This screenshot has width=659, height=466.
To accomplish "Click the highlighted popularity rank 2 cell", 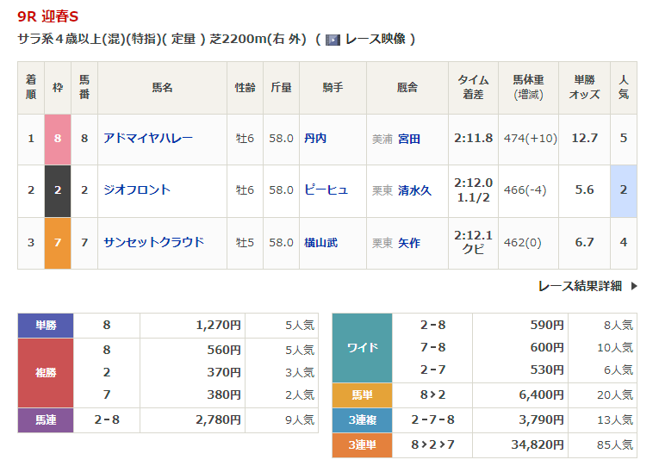I will (623, 190).
